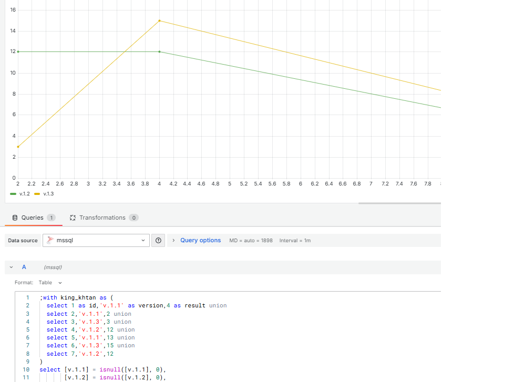This screenshot has width=514, height=382.
Task: Click SQL line 'select 5,'v.1.1',13 union'
Action: pos(90,337)
